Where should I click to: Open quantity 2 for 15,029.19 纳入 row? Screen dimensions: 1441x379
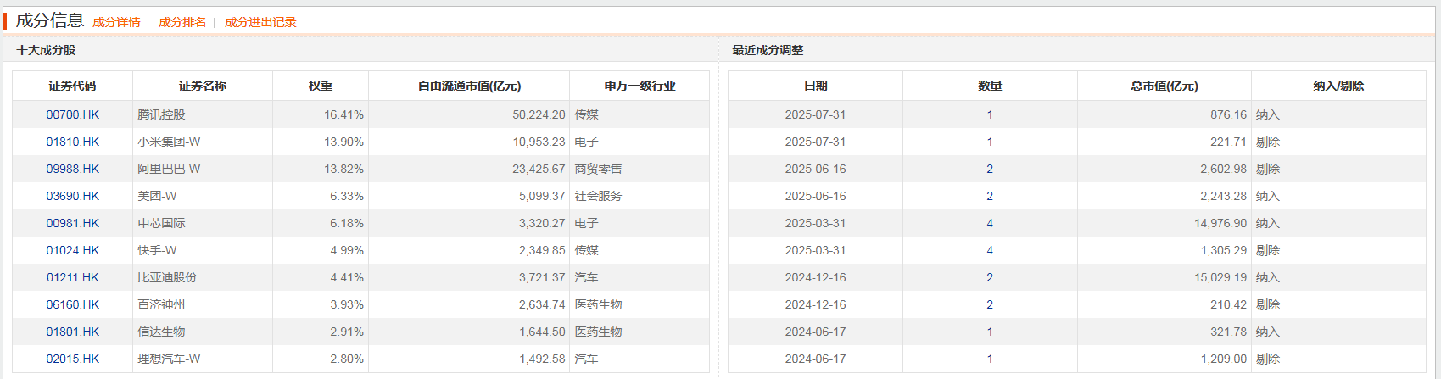pos(990,277)
